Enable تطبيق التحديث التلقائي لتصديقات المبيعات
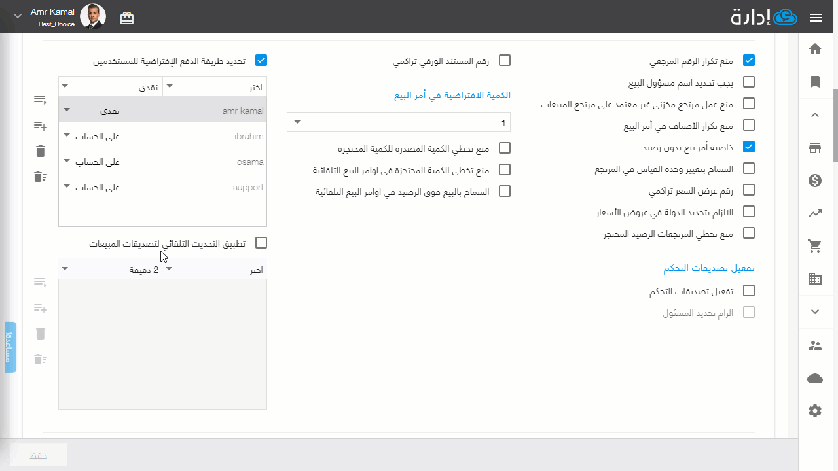 point(261,243)
